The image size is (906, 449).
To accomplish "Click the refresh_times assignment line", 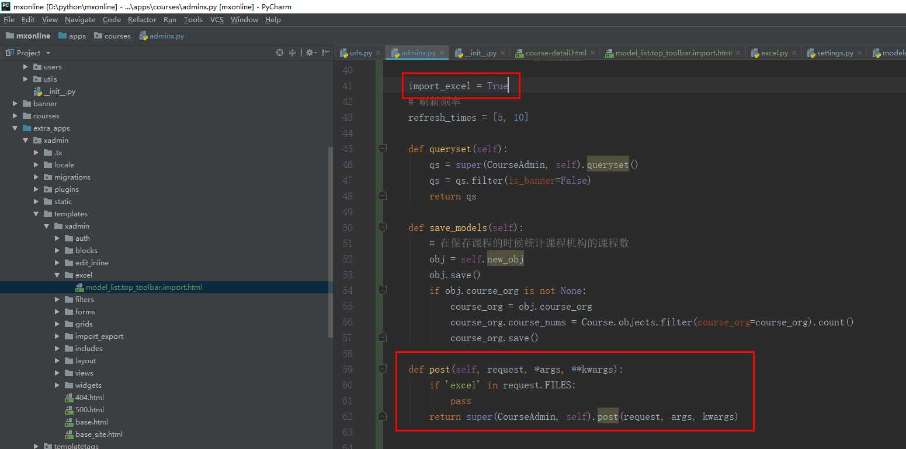I will pos(468,117).
